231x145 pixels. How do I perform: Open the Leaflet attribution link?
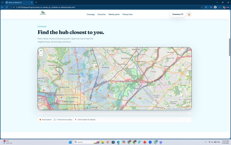[x=167, y=109]
